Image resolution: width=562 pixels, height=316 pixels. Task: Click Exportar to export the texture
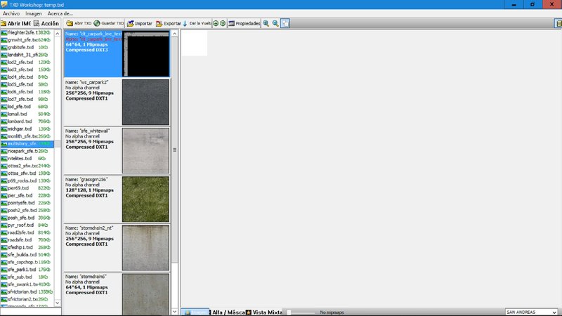pos(169,23)
